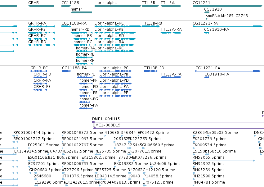Select the GRHR gene feature
The width and height of the screenshot is (264, 187).
pos(41,6)
